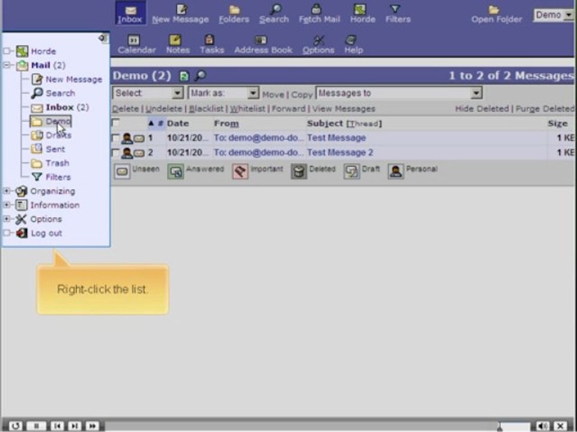Click the Move link
The image size is (577, 432).
(x=273, y=95)
